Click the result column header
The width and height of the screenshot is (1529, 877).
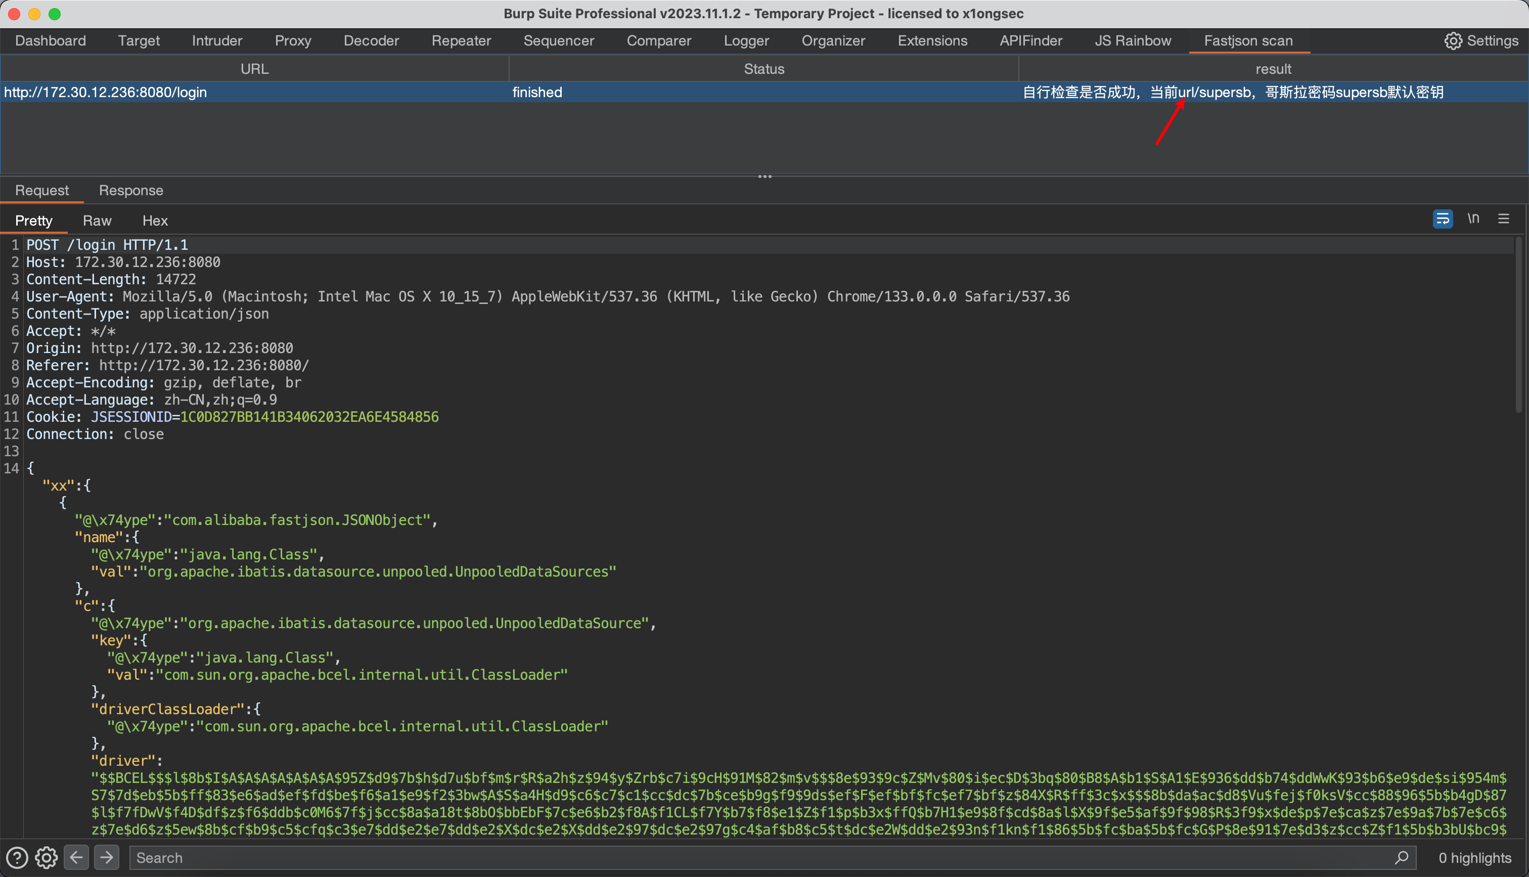pos(1273,69)
